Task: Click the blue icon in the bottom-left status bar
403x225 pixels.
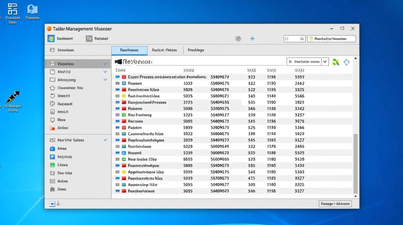Action: (x=52, y=204)
